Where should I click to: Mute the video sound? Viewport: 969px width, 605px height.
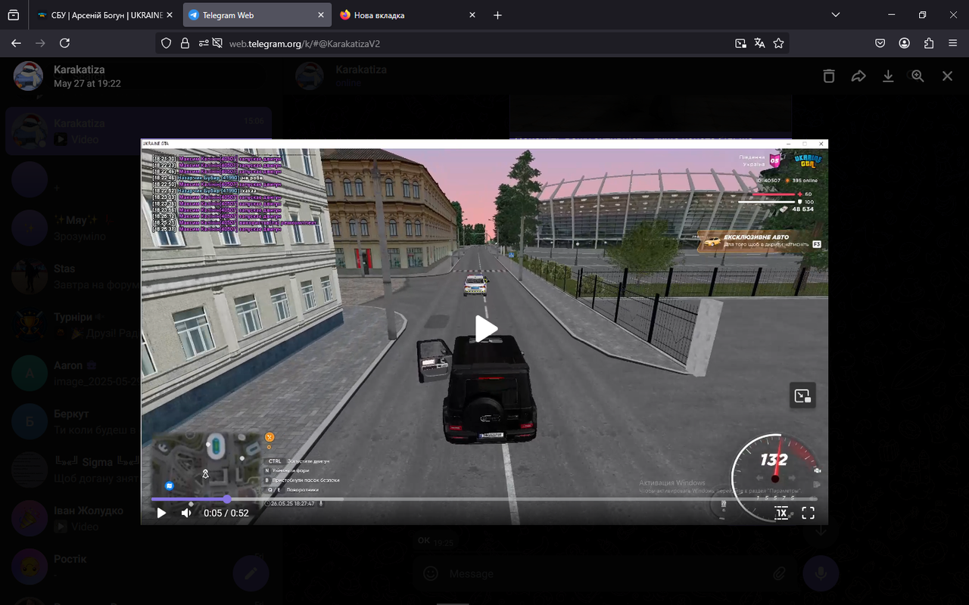click(186, 513)
